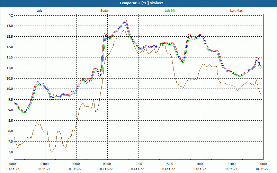Click the '12:00' time axis label
Viewport: 277px width, 173px height.
138,164
